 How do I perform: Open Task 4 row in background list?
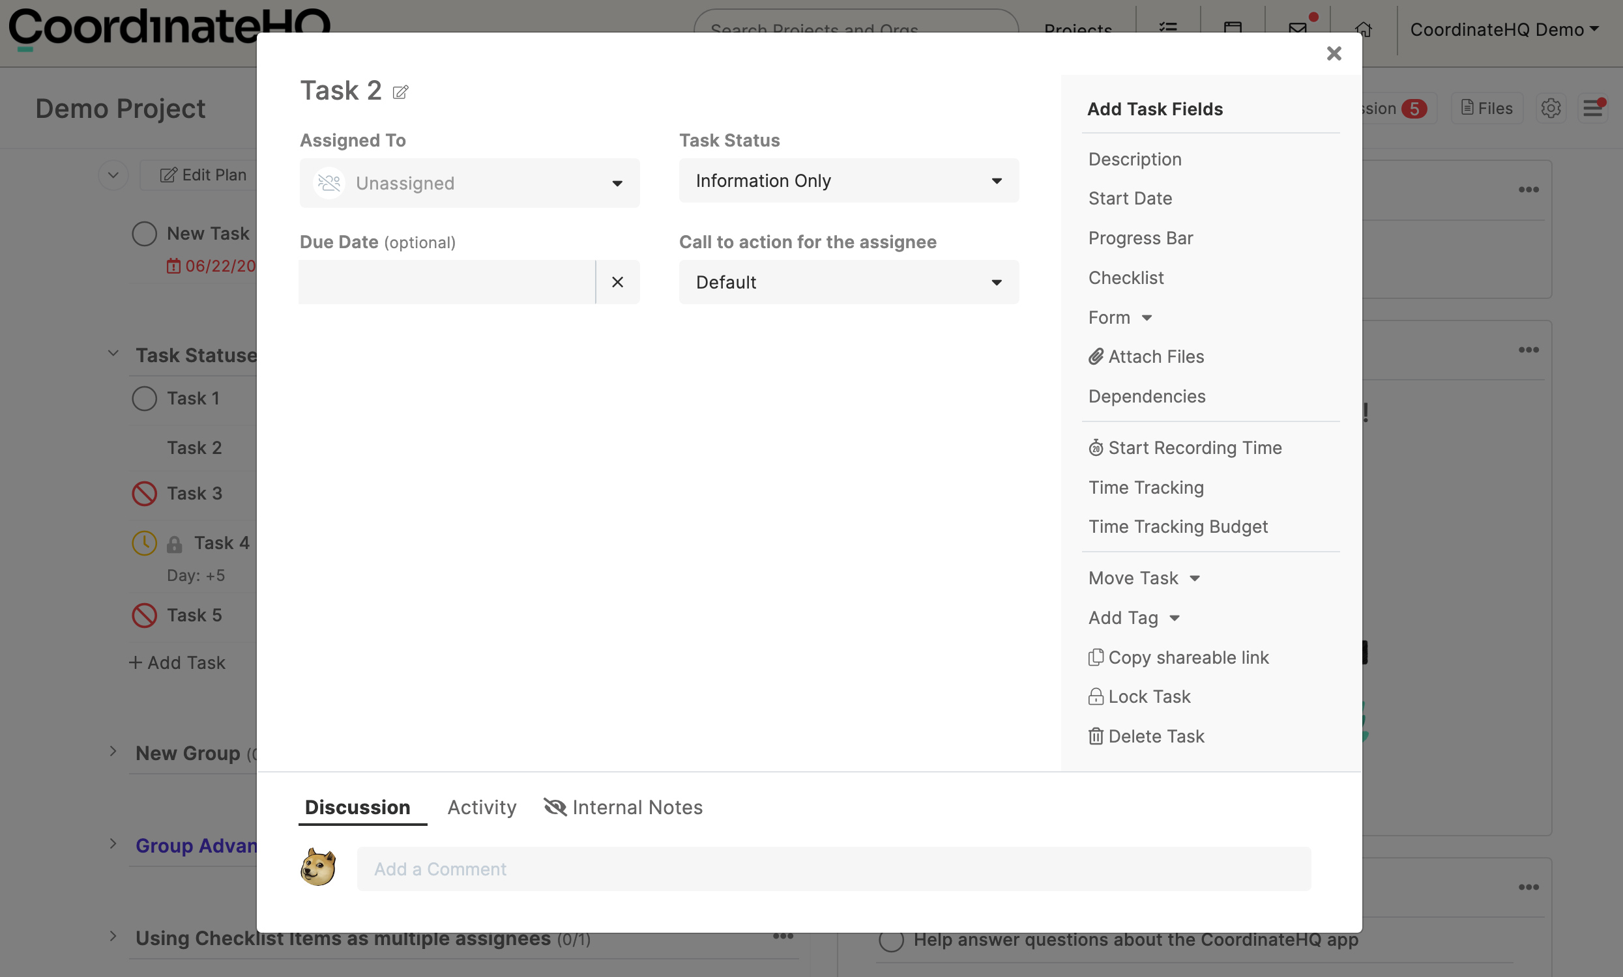tap(222, 543)
